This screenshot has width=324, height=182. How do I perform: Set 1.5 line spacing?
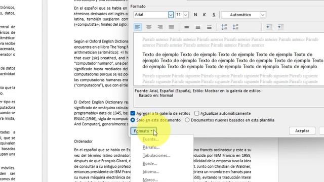click(198, 27)
